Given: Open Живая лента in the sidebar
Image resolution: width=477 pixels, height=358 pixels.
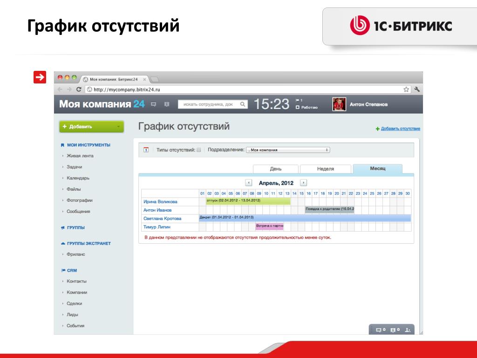Looking at the screenshot, I should tap(80, 156).
